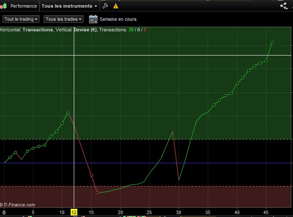Open the 'Tout le trading' dropdown
Image resolution: width=293 pixels, height=217 pixels.
21,19
